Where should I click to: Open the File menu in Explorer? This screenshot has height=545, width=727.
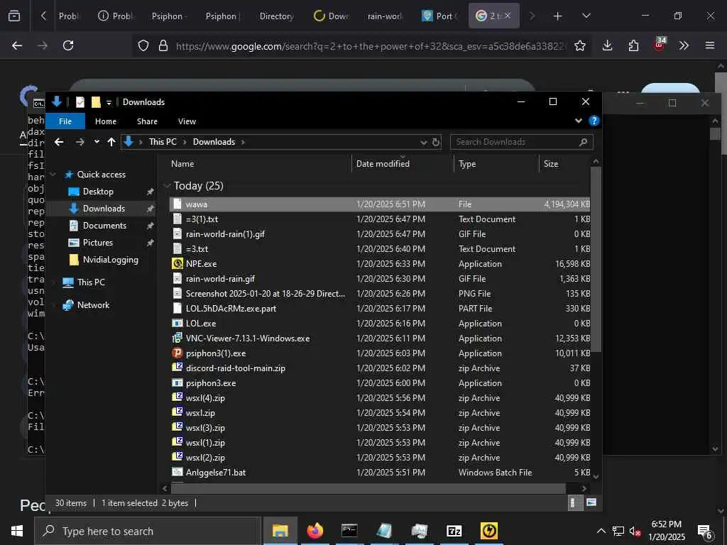(x=65, y=121)
